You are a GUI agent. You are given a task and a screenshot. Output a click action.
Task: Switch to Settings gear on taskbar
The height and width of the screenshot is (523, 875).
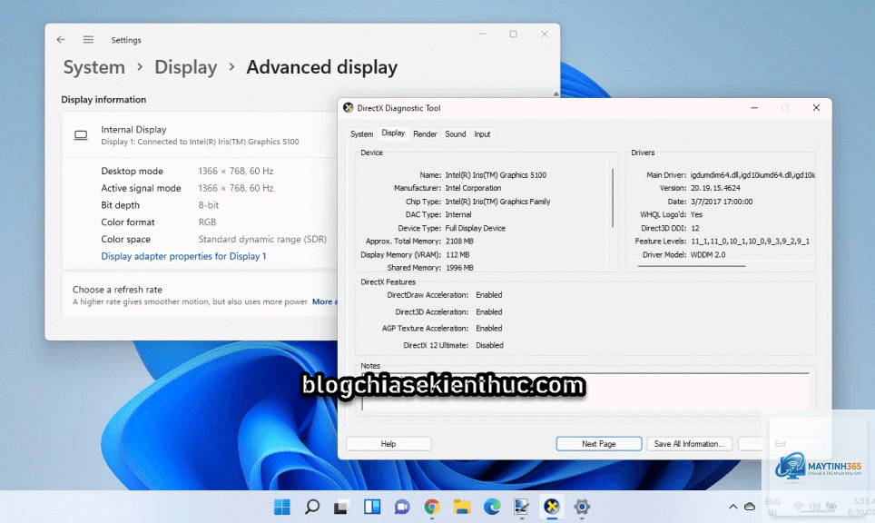click(x=582, y=507)
